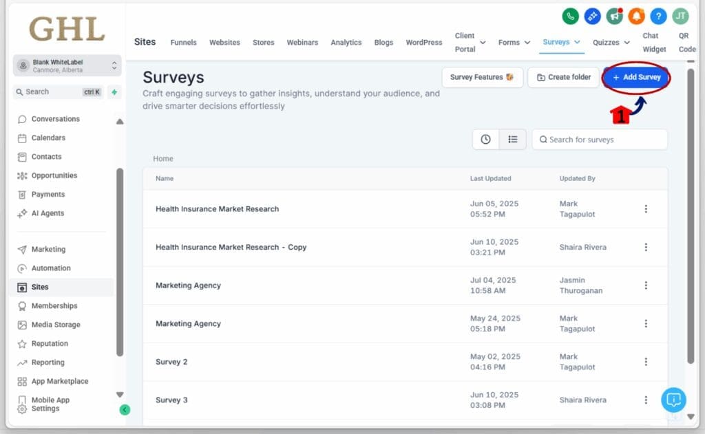Screen dimensions: 705x434
Task: Click the sidebar Search box
Action: tap(58, 91)
